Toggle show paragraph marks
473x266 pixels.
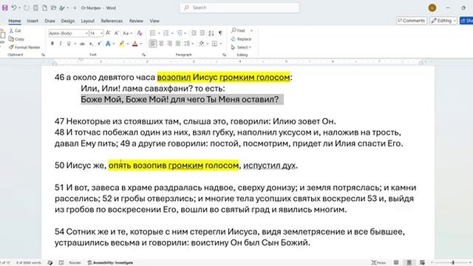[x=220, y=33]
